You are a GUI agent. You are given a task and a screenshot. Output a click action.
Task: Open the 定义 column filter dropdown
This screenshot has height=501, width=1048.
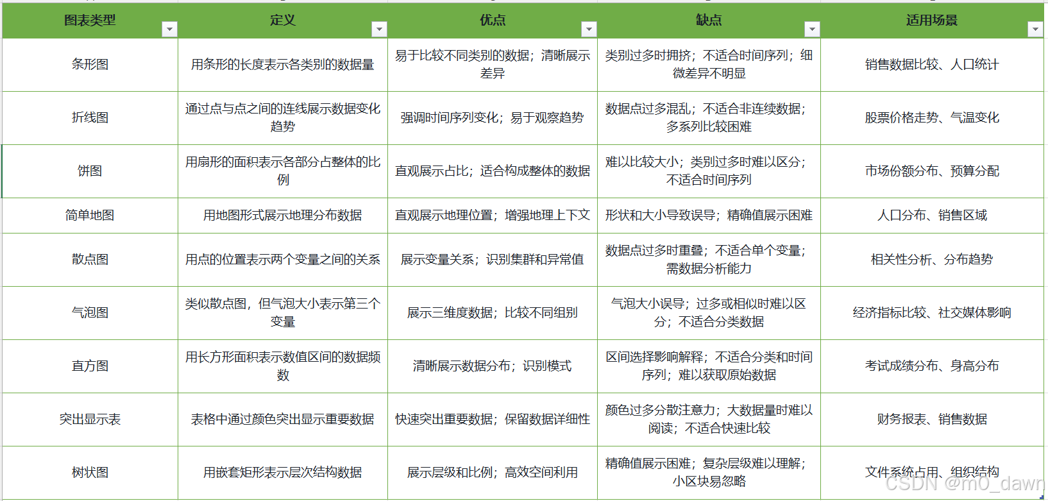pyautogui.click(x=380, y=29)
